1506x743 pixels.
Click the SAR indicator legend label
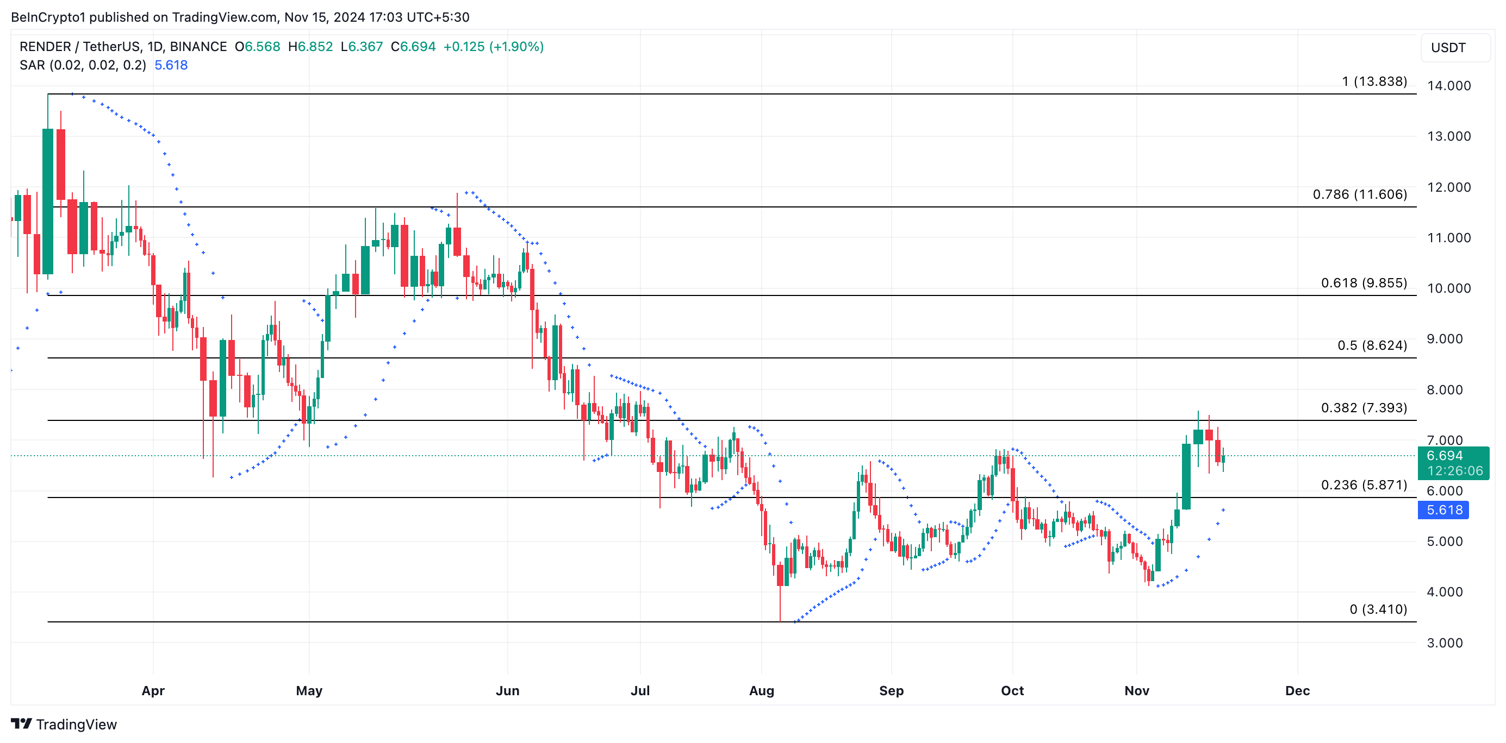tap(83, 65)
